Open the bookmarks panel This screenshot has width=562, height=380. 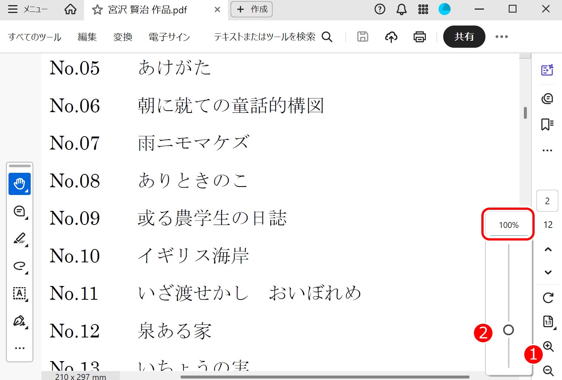point(547,124)
